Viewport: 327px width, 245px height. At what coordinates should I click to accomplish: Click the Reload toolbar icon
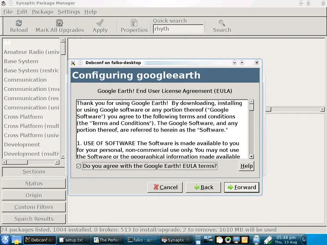click(19, 23)
